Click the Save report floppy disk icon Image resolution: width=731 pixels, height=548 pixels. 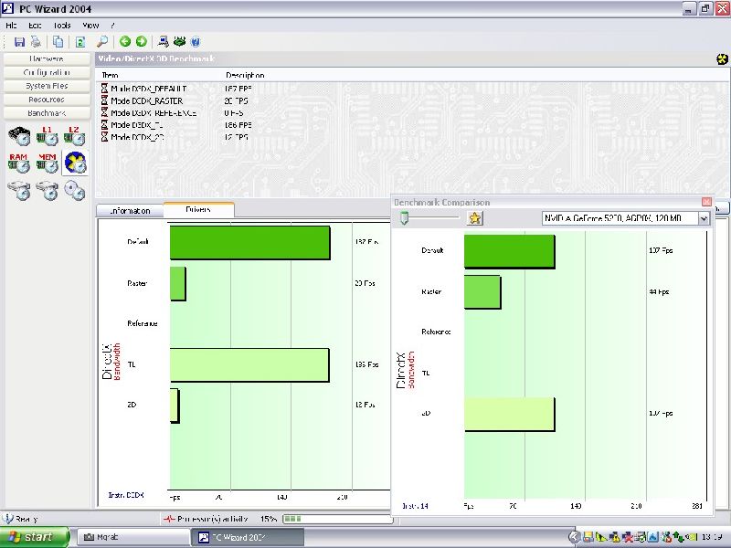click(20, 41)
